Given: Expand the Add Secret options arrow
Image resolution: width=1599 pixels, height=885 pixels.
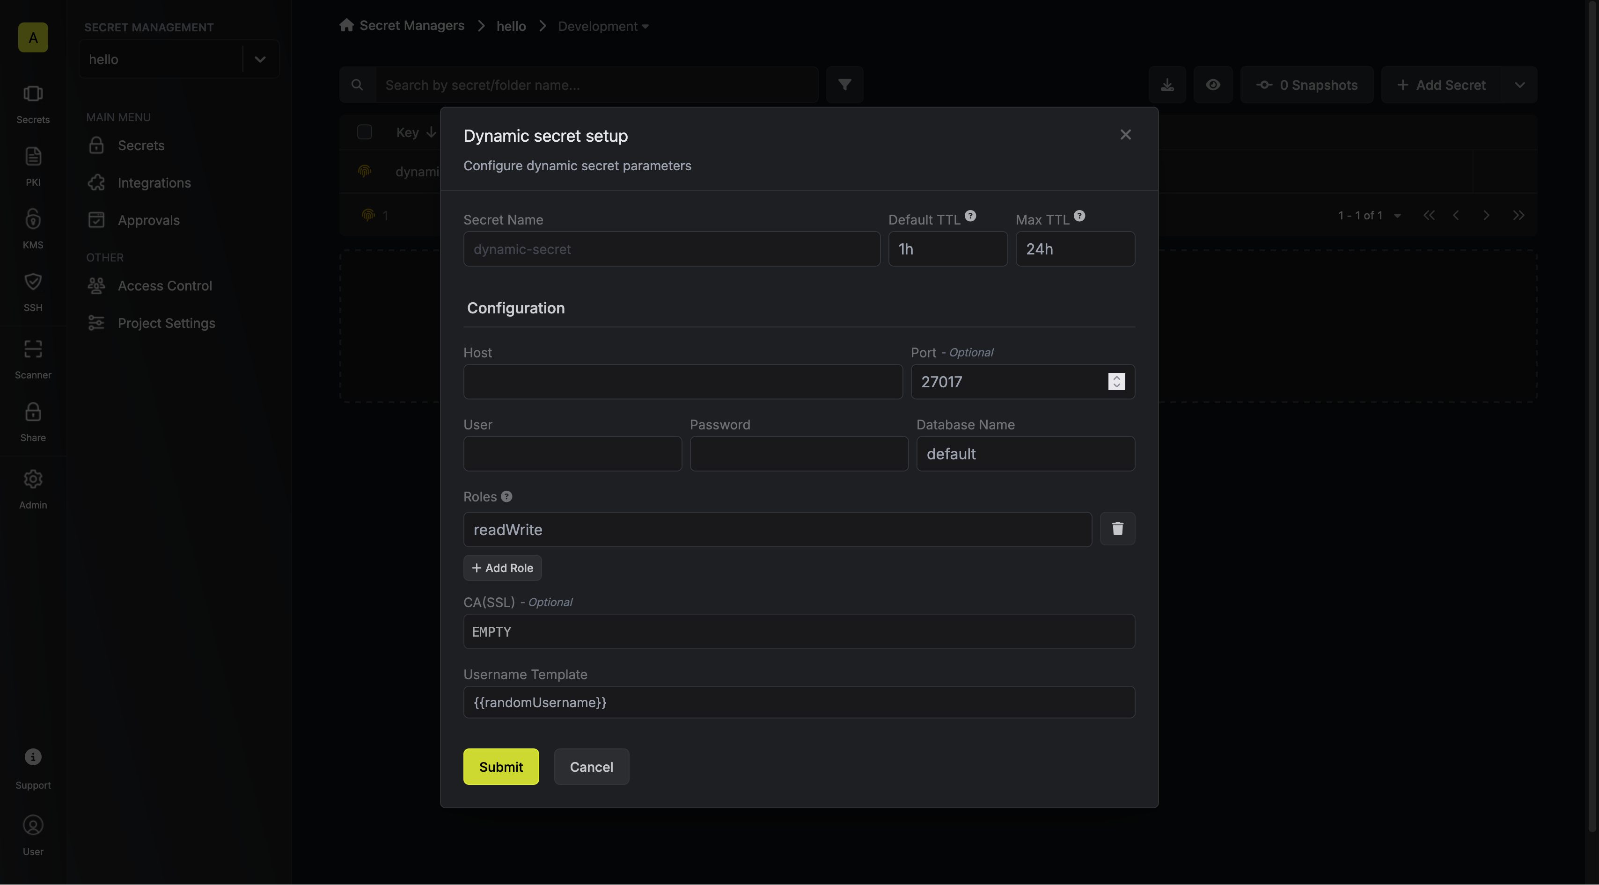Looking at the screenshot, I should click(1519, 85).
